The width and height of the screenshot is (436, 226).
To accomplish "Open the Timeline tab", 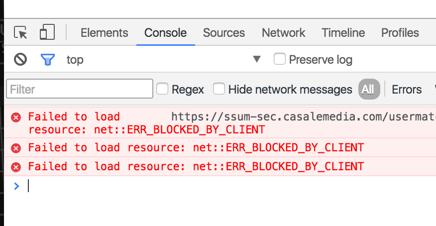I will [343, 33].
